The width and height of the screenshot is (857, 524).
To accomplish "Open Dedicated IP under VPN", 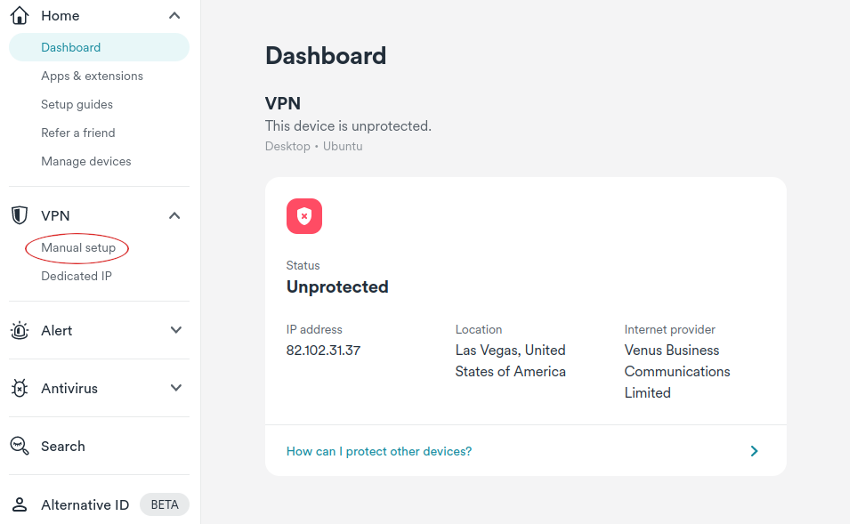I will coord(77,276).
